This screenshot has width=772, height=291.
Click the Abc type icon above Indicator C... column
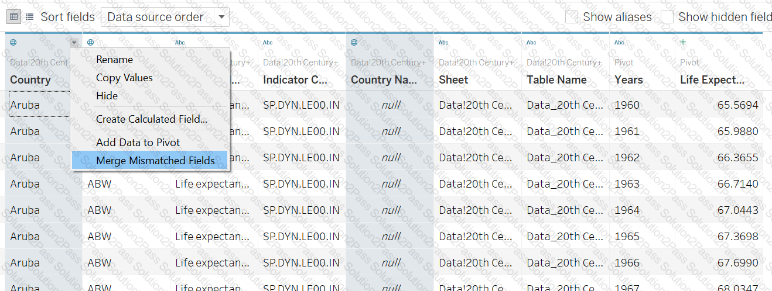coord(268,43)
